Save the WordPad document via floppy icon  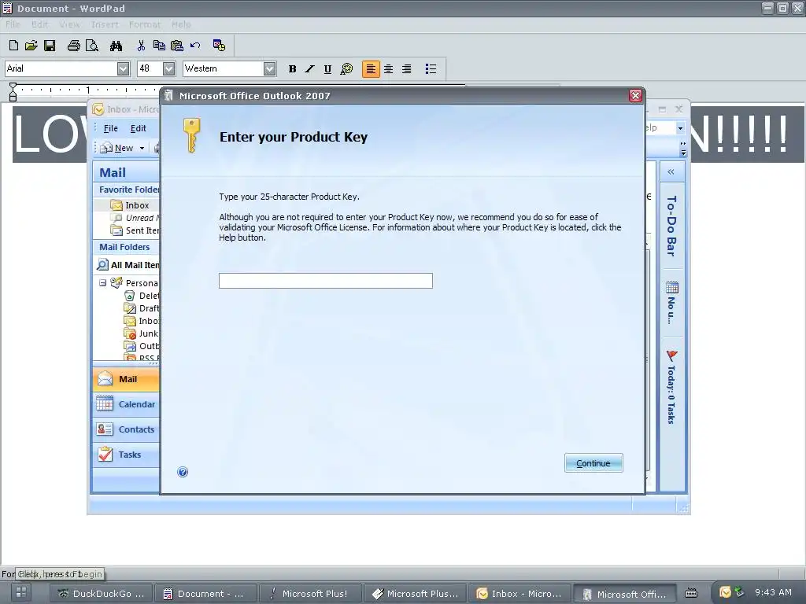click(x=50, y=46)
